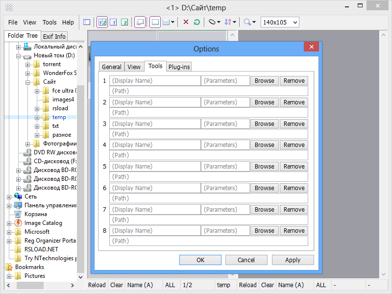This screenshot has height=294, width=392.
Task: Open the 140x105 thumbnail size combo box
Action: (x=280, y=22)
